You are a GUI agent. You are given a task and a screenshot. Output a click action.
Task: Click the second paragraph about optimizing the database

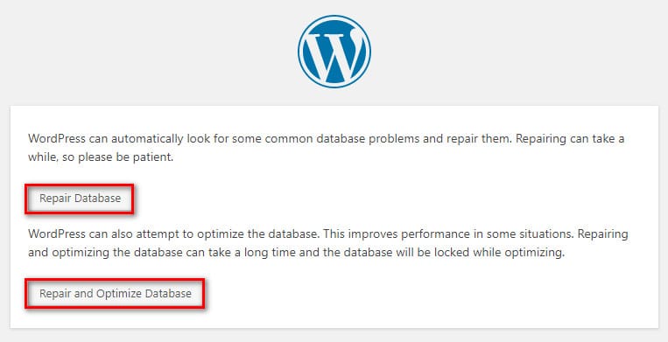click(328, 243)
